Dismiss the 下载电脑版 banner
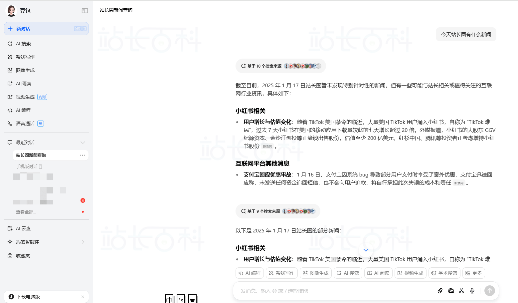Viewport: 518px width, 303px height. pos(83,297)
